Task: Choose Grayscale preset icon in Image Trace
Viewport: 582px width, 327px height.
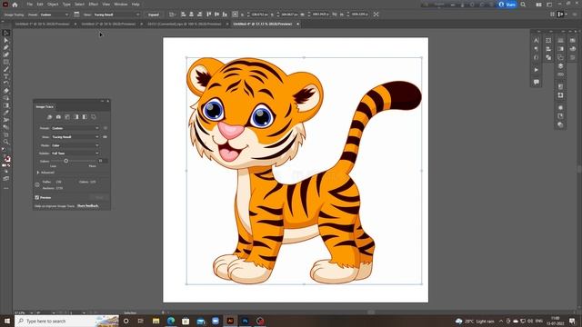Action: point(76,117)
